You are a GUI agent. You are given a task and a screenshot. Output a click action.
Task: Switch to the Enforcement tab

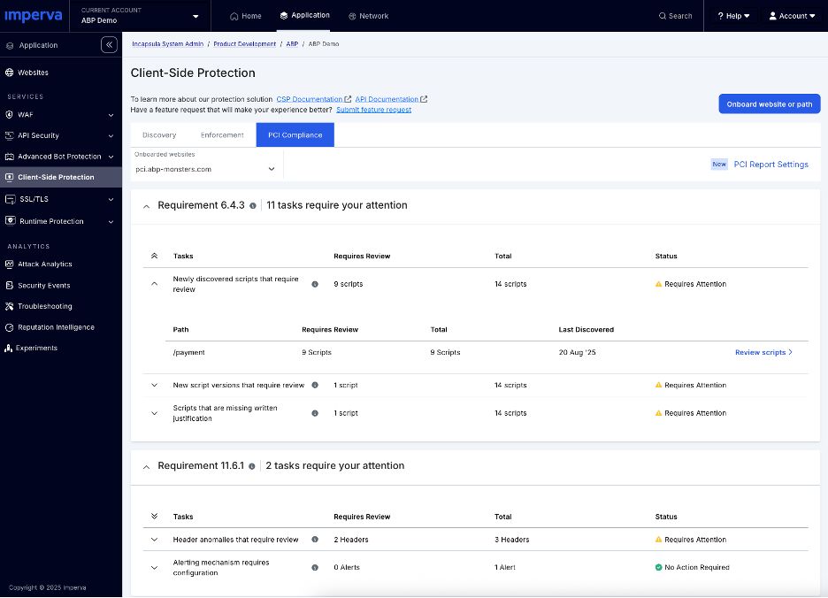[x=222, y=135]
